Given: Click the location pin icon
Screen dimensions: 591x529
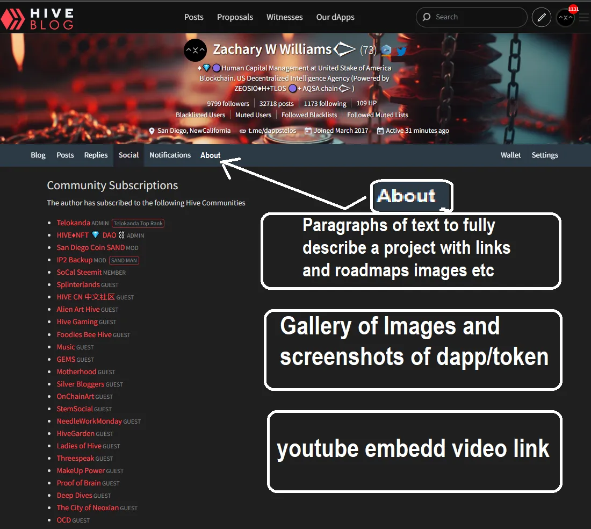Looking at the screenshot, I should tap(152, 131).
